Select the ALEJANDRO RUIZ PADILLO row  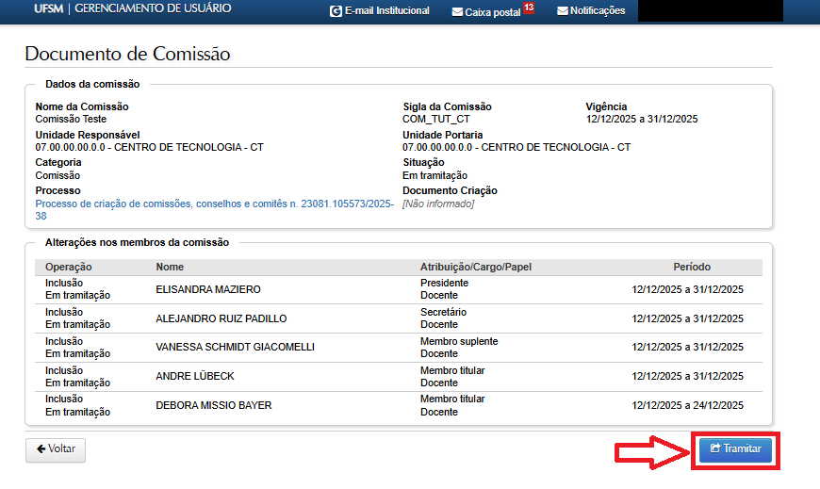[x=221, y=318]
